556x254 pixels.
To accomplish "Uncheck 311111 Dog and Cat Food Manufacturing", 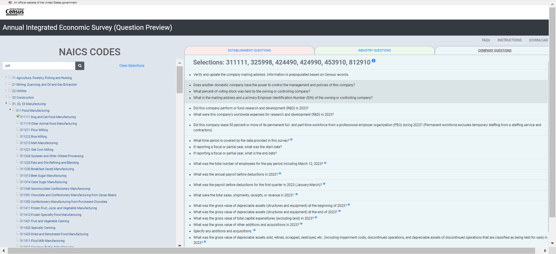I will [x=18, y=116].
